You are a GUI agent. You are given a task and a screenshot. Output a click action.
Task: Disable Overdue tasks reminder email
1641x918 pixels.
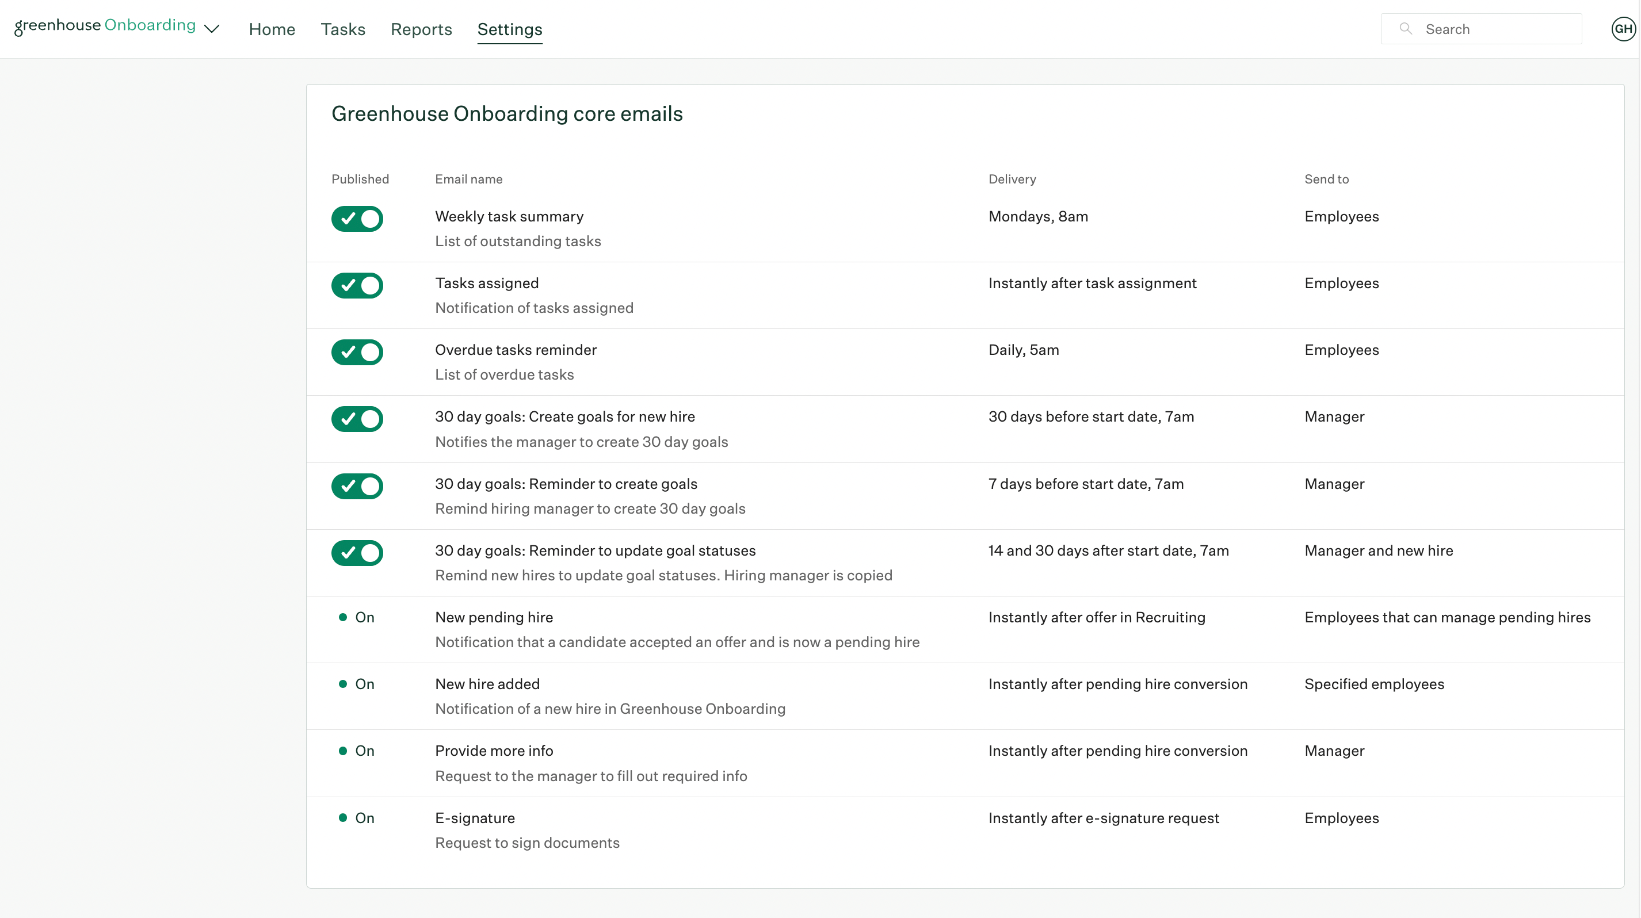tap(357, 353)
